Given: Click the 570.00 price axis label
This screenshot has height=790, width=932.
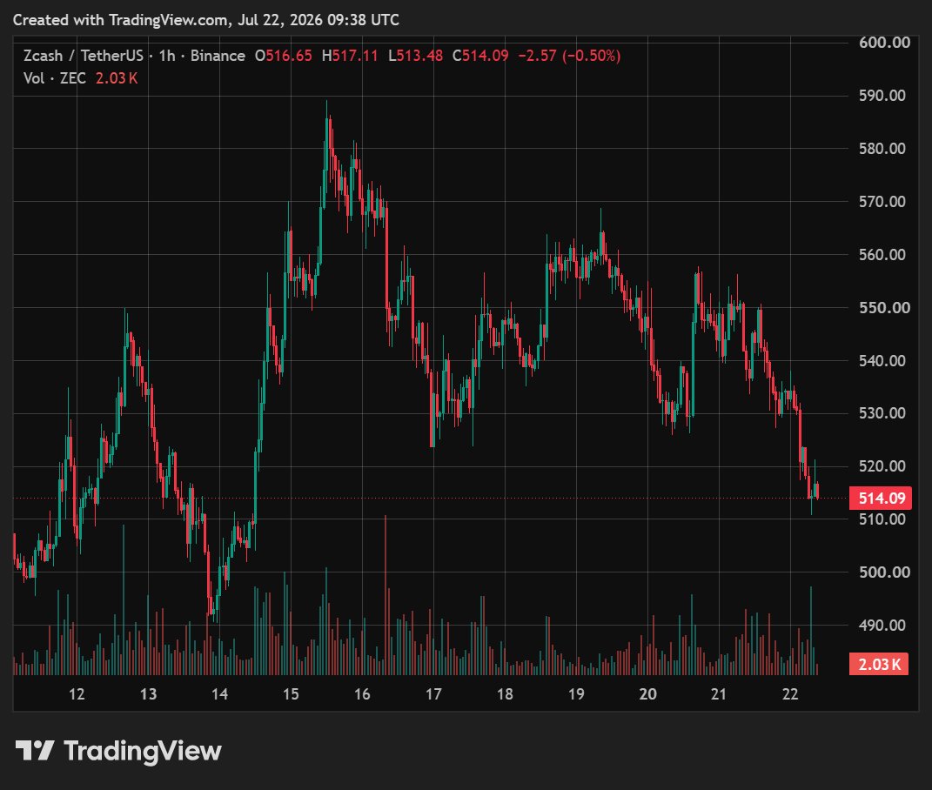Looking at the screenshot, I should click(882, 202).
